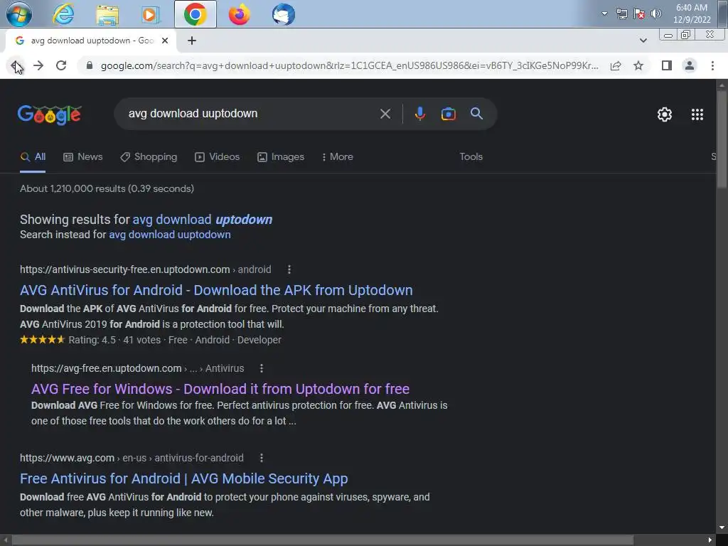Clear the search box with X icon
Screen dimensions: 728x546
coord(385,114)
